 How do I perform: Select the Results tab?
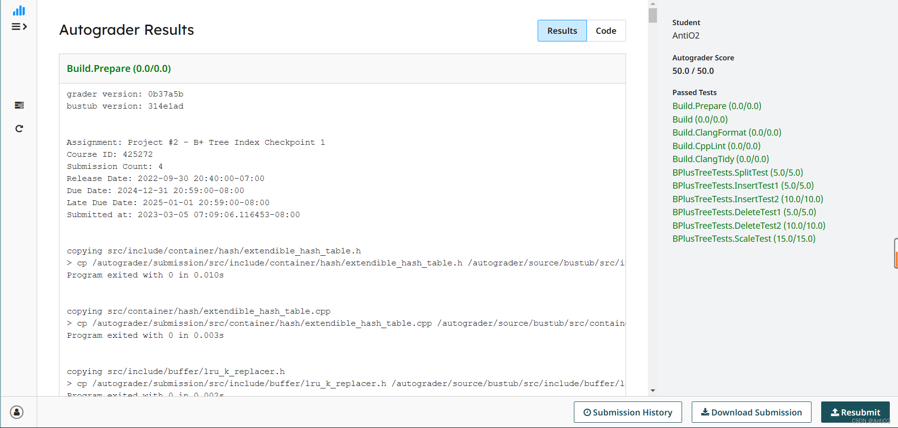(562, 31)
